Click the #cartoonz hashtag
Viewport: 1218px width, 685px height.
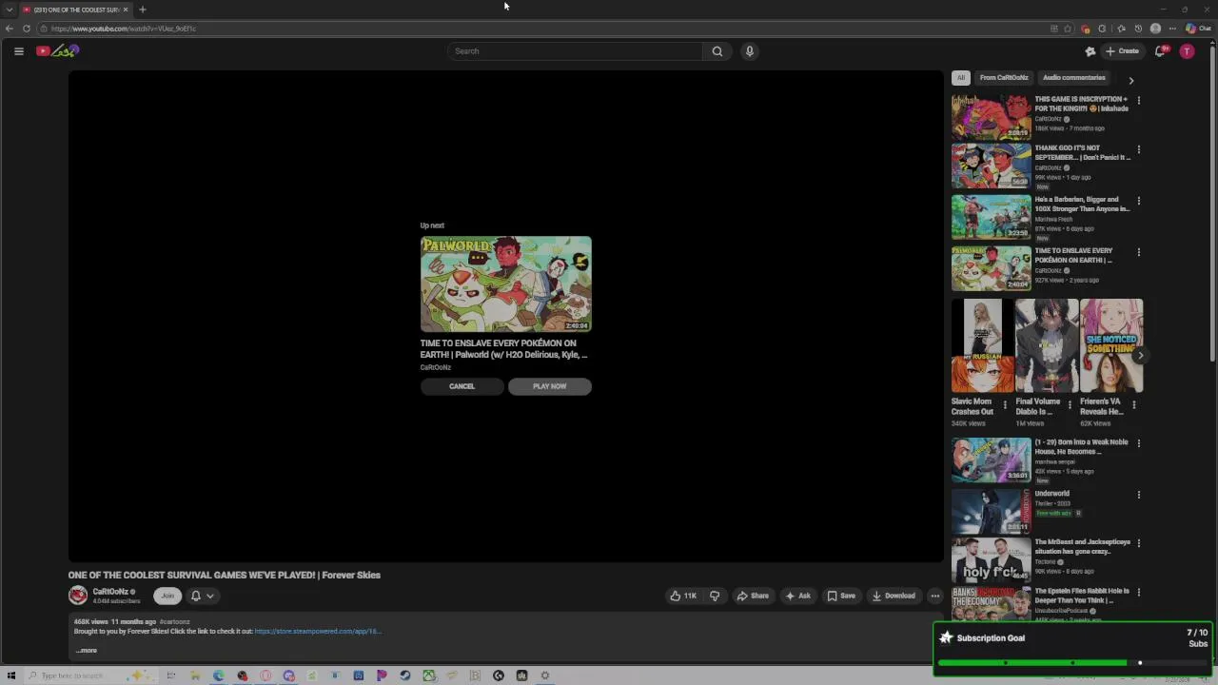click(x=174, y=621)
